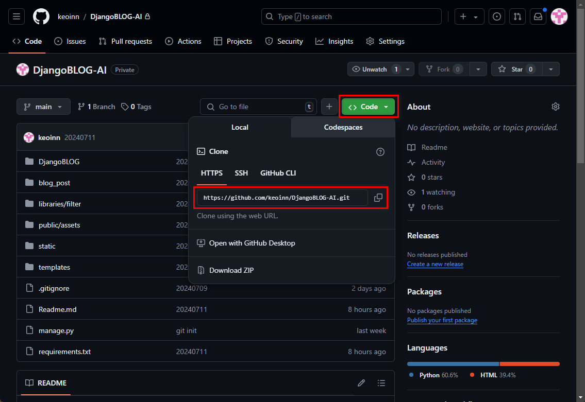585x402 pixels.
Task: Open pull requests icon in header
Action: [517, 16]
